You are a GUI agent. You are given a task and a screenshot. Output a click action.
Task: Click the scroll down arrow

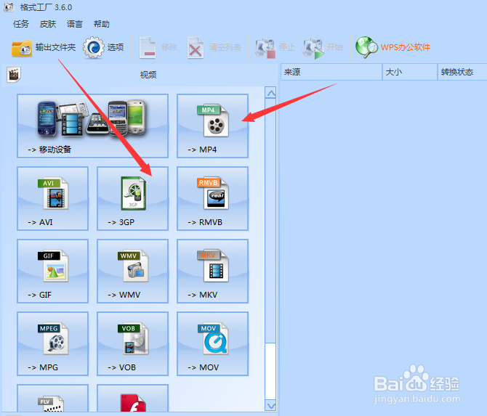(271, 405)
